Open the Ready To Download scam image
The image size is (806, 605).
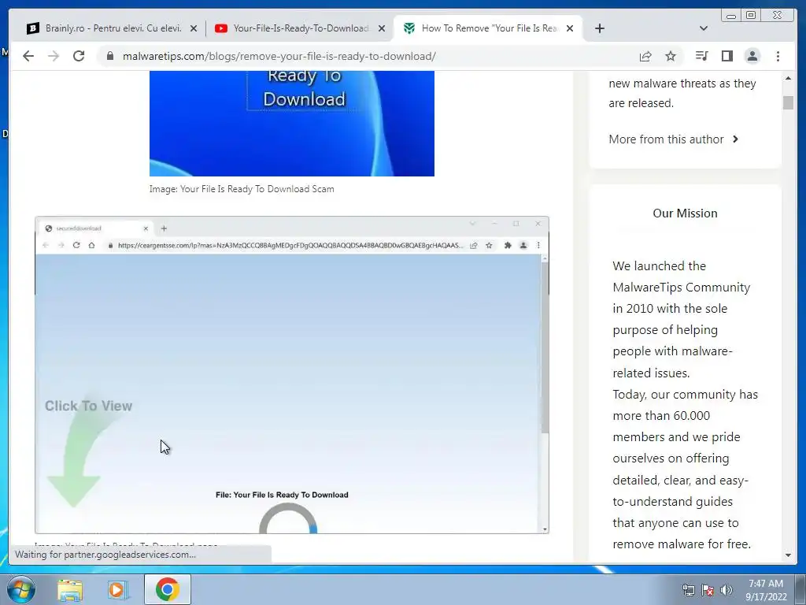(291, 124)
